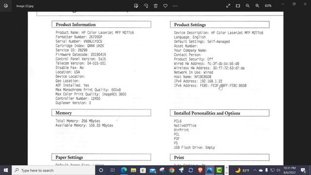
Task: Delete the image using the trash icon
Action: pyautogui.click(x=155, y=6)
